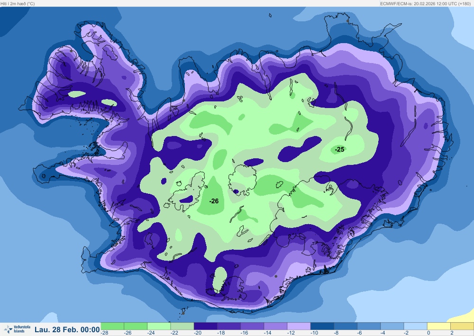
Task: Click the title Hiti í 2m hæð (°C)
Action: [18, 4]
